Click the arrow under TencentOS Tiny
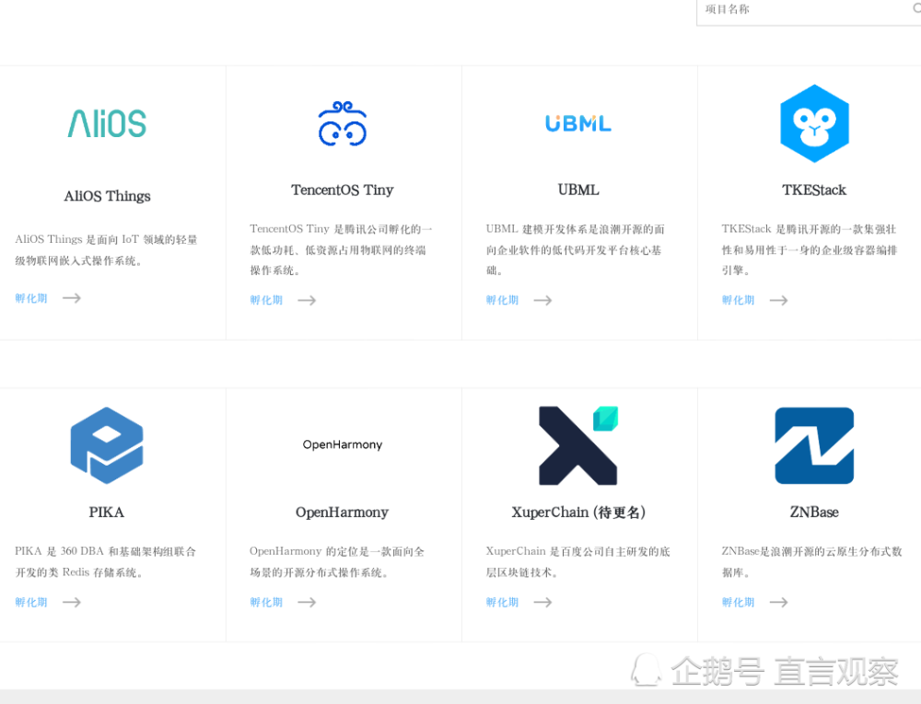 pos(307,300)
